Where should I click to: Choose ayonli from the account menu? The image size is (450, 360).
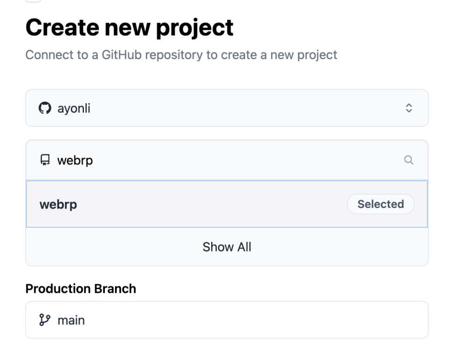pos(227,107)
